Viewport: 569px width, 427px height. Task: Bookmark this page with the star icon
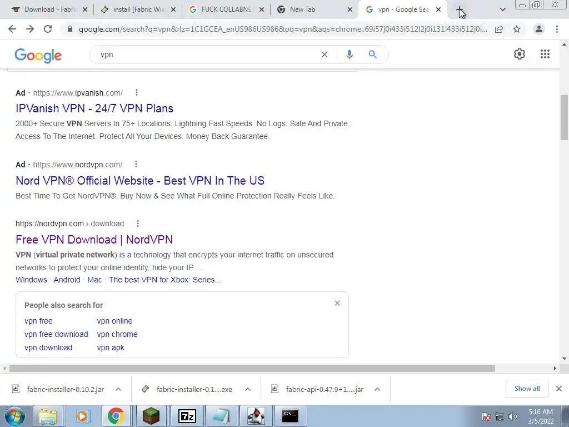[517, 29]
